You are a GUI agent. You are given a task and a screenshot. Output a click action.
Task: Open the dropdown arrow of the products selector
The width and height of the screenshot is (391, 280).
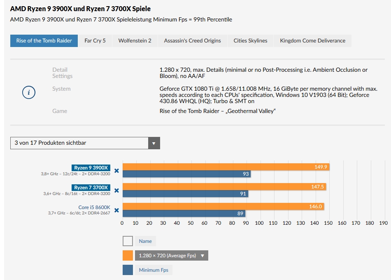(x=154, y=143)
